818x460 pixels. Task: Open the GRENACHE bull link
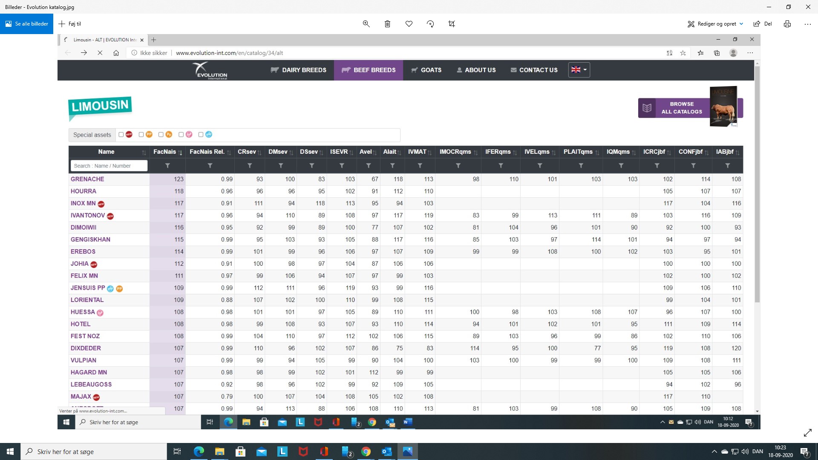pyautogui.click(x=87, y=179)
